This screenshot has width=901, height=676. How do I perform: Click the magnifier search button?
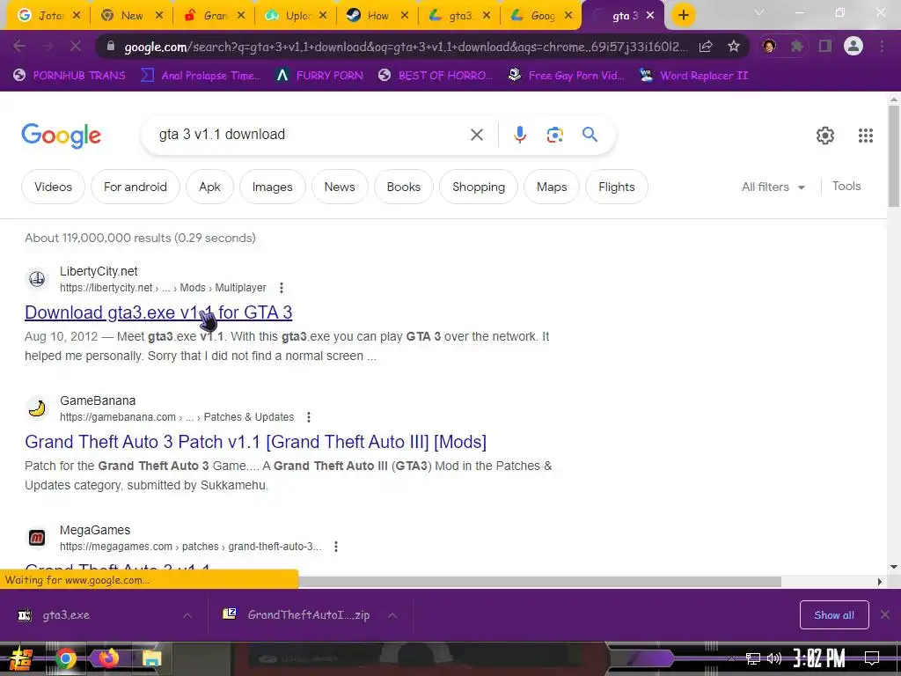pyautogui.click(x=590, y=135)
